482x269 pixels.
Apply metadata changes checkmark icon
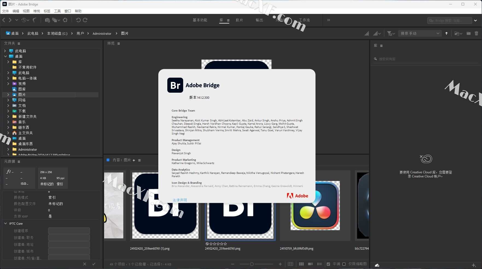coord(94,264)
